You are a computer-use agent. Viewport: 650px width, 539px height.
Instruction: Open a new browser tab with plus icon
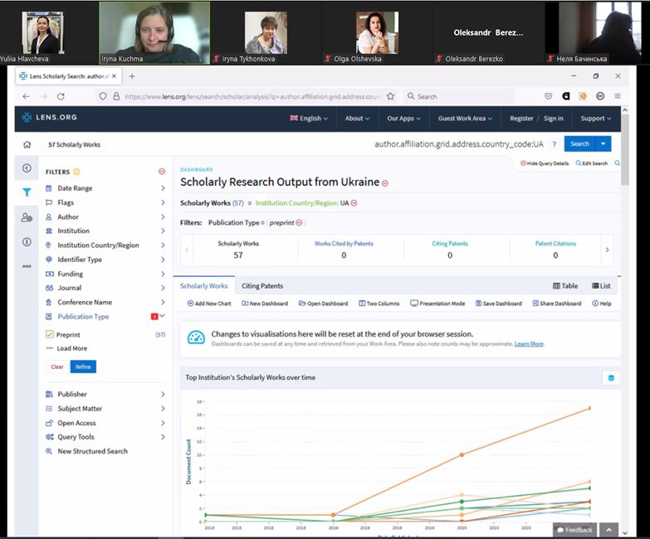point(132,76)
